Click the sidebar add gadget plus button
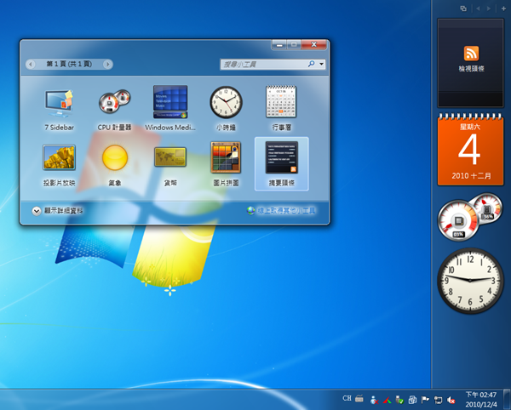The width and height of the screenshot is (511, 410). (502, 8)
